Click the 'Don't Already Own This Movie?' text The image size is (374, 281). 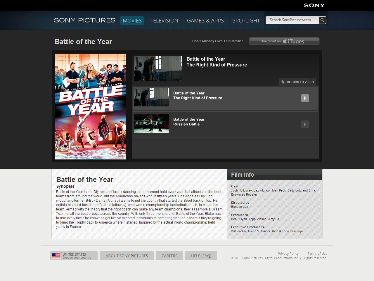218,41
